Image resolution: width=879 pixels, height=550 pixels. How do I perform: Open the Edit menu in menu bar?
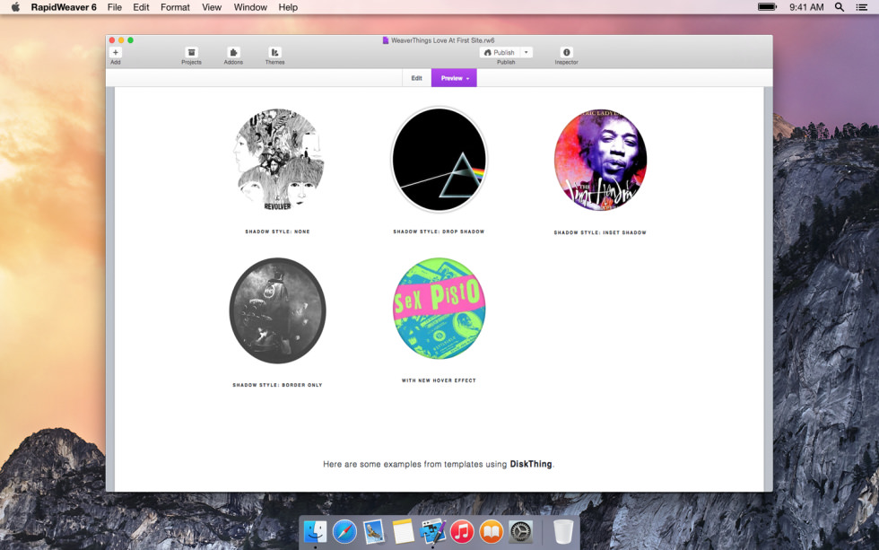[x=141, y=7]
